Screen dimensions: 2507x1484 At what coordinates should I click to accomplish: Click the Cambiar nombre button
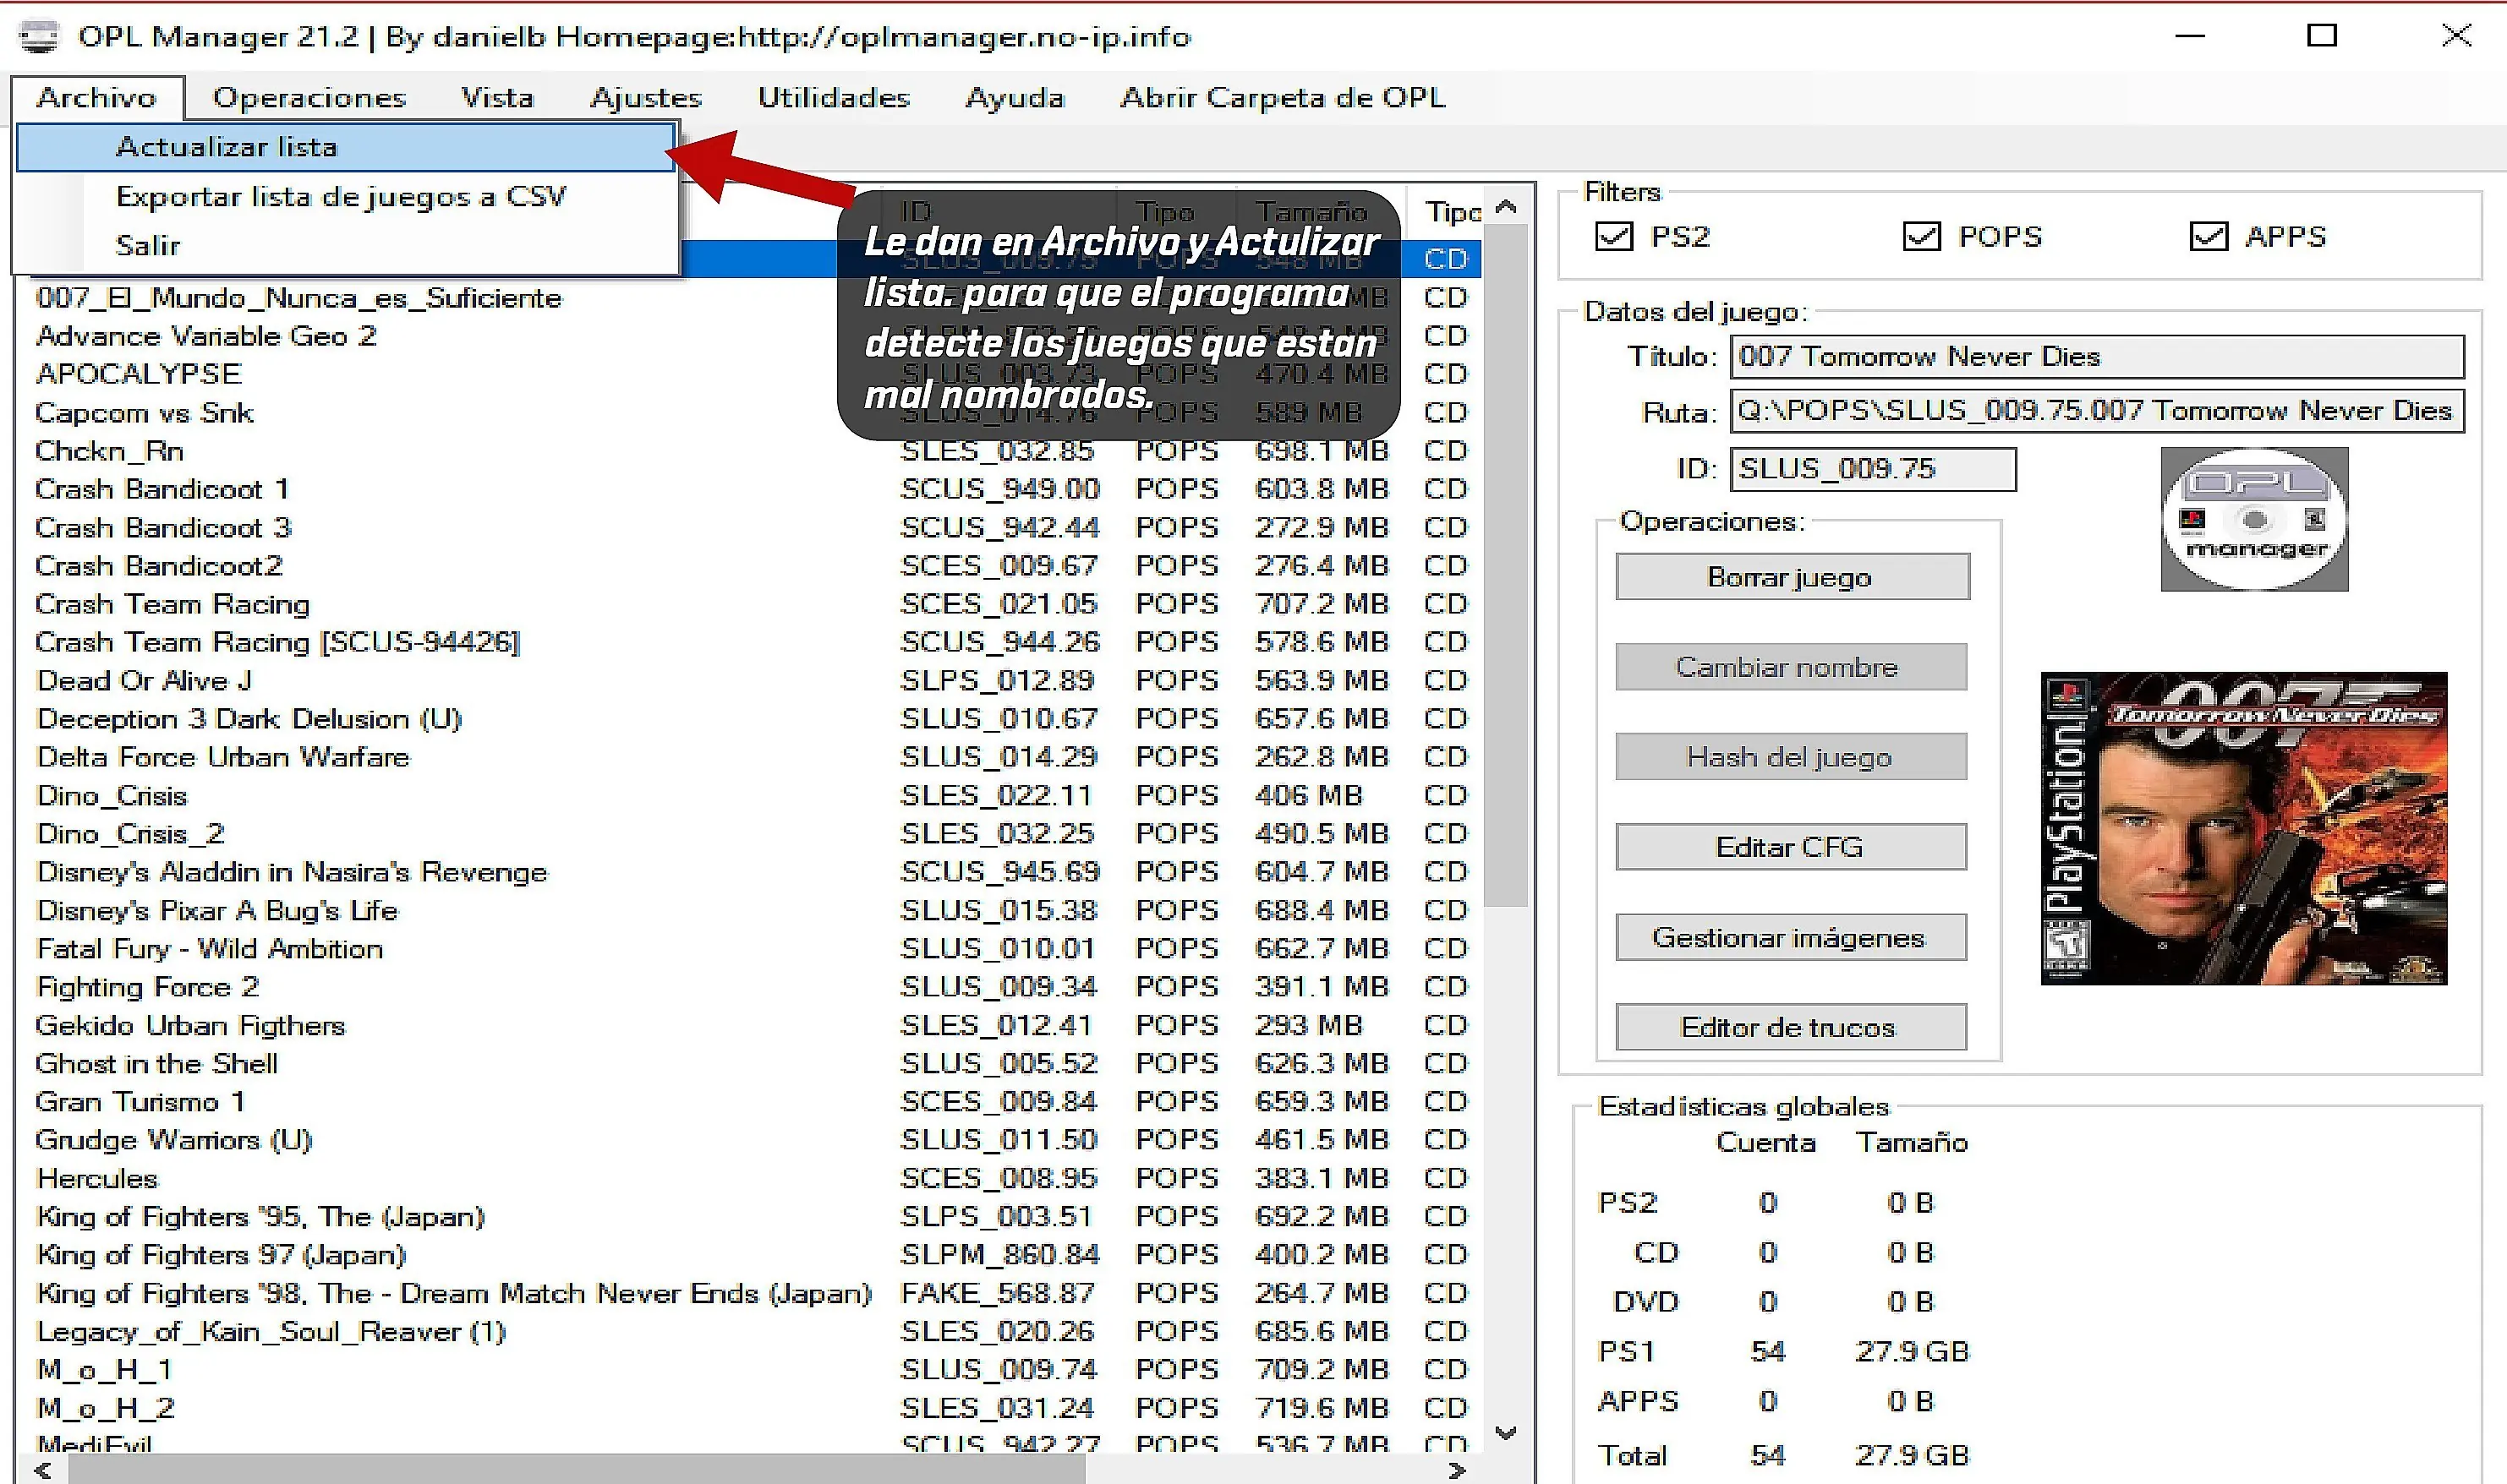tap(1791, 667)
